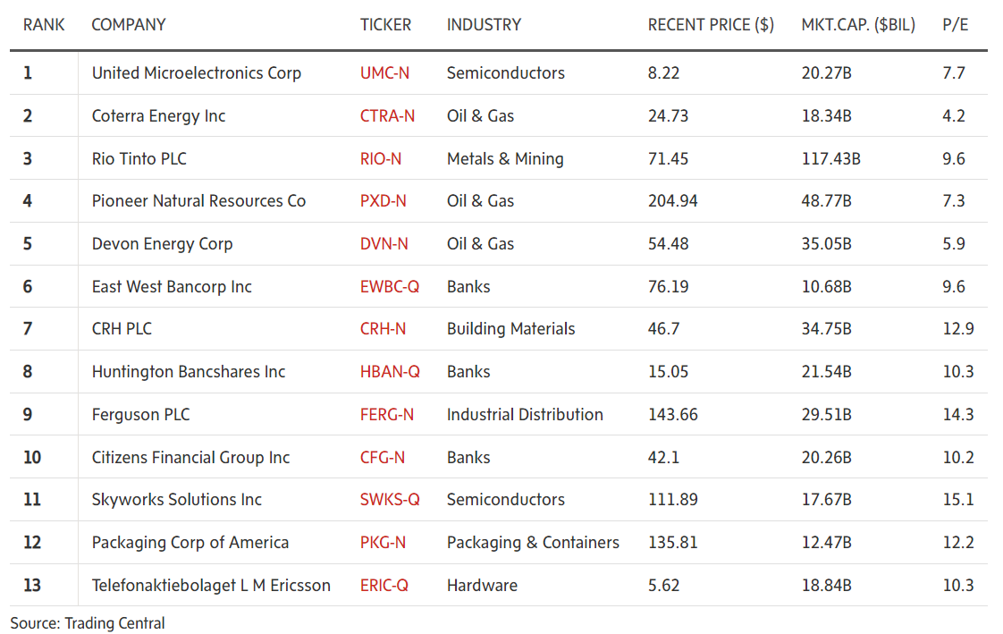This screenshot has width=1003, height=634.
Task: Select Huntington Bancshares Inc company name
Action: (x=188, y=372)
